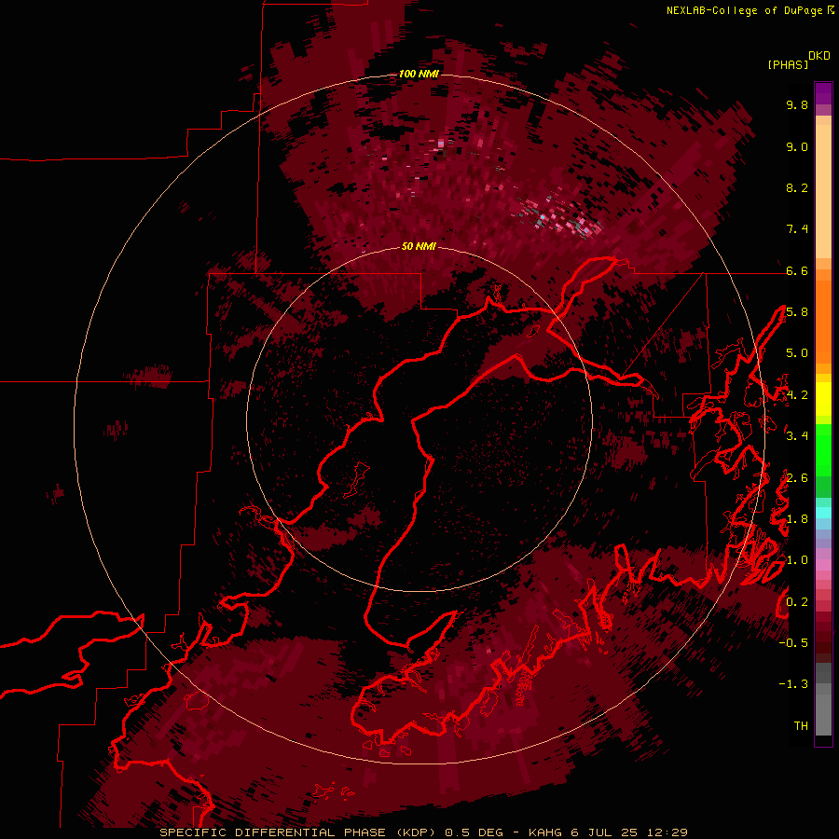Click the cyan segment of the color bar
839x839 pixels.
pyautogui.click(x=823, y=513)
